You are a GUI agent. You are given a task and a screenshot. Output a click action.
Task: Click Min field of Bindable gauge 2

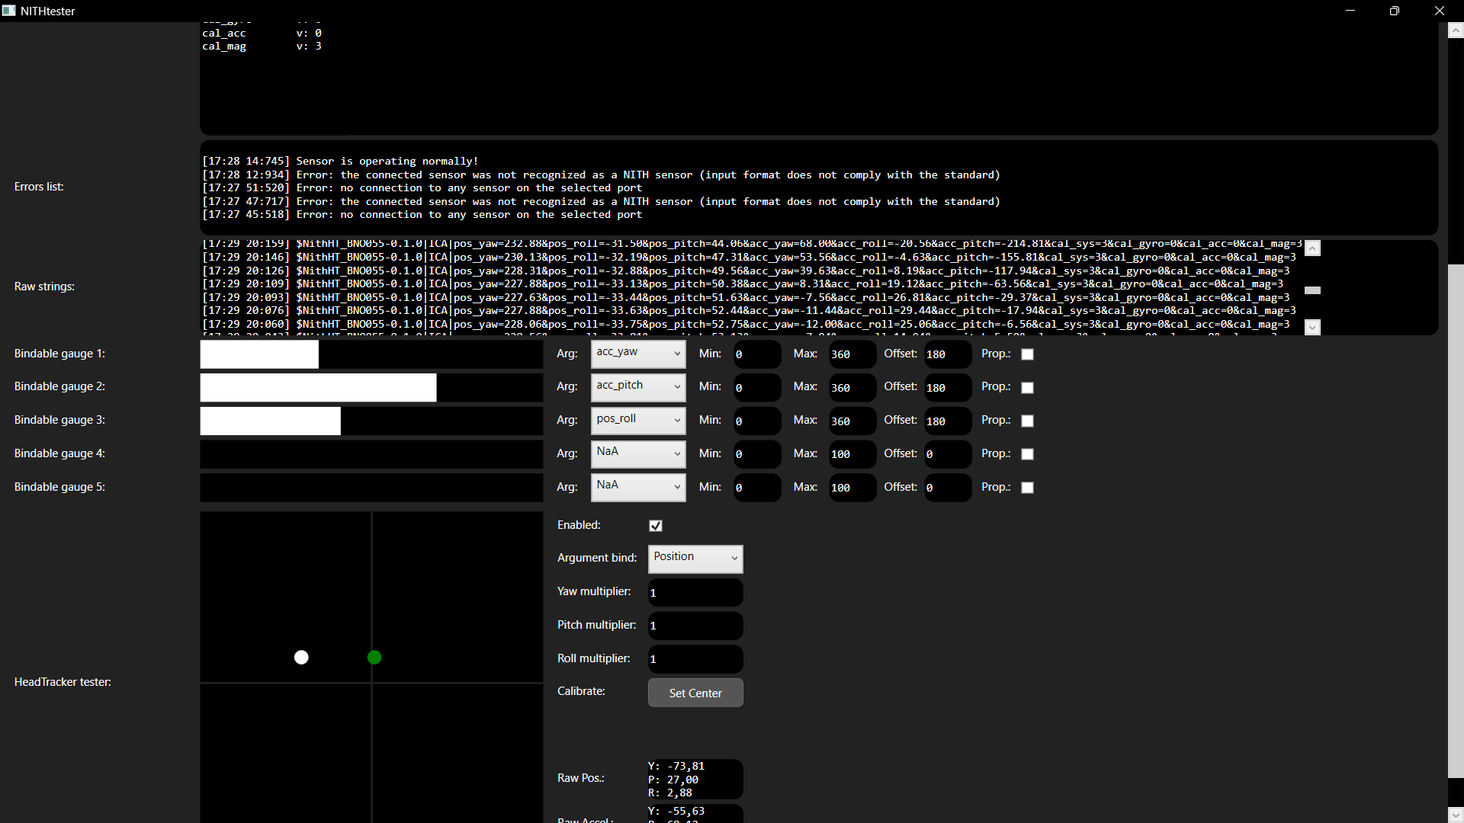(757, 388)
